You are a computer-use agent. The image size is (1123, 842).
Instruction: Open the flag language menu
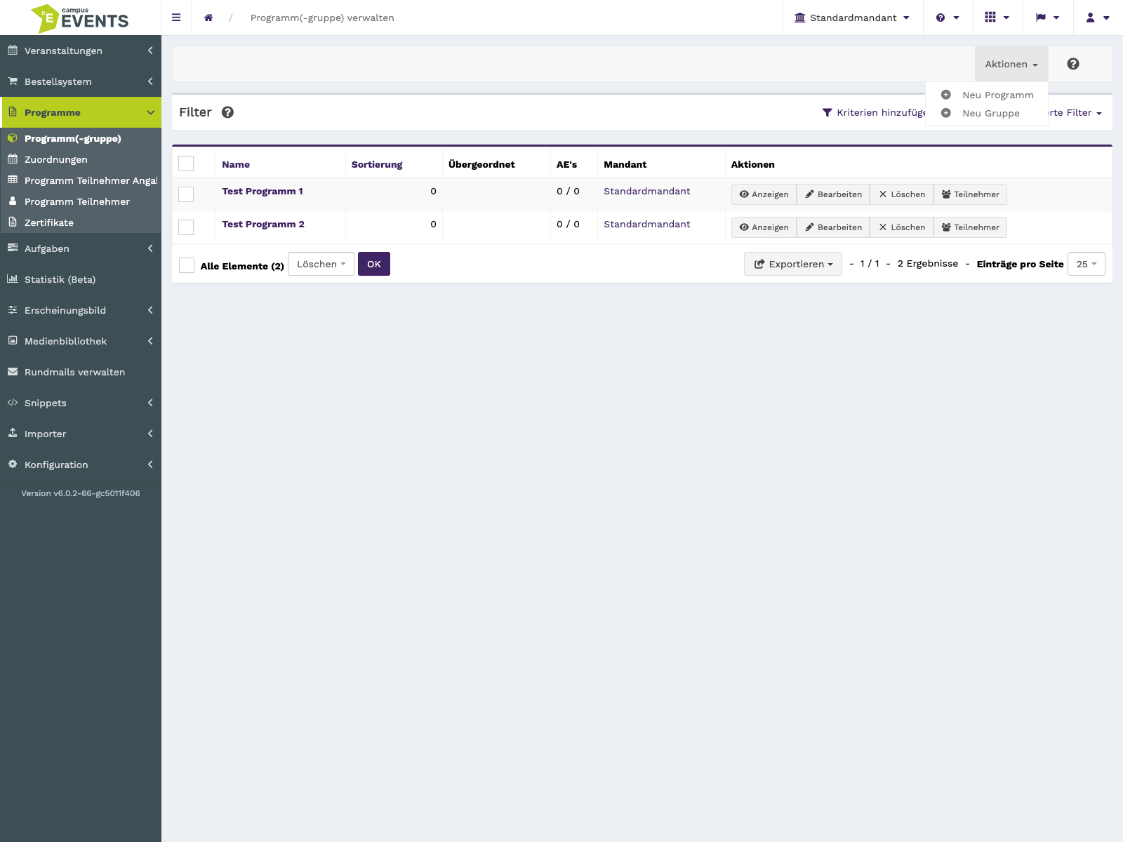(1047, 18)
